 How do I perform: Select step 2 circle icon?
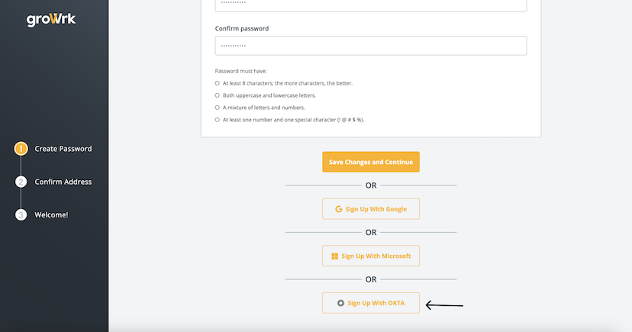point(21,182)
